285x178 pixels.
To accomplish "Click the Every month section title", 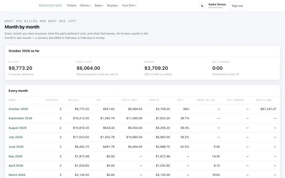I will (x=18, y=91).
